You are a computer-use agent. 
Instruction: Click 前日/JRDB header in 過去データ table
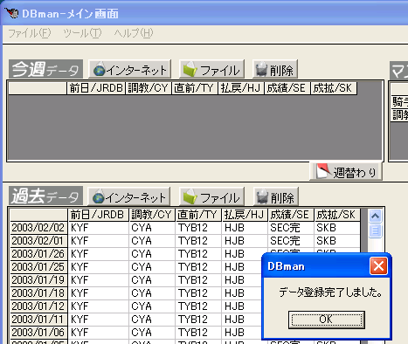(x=98, y=215)
